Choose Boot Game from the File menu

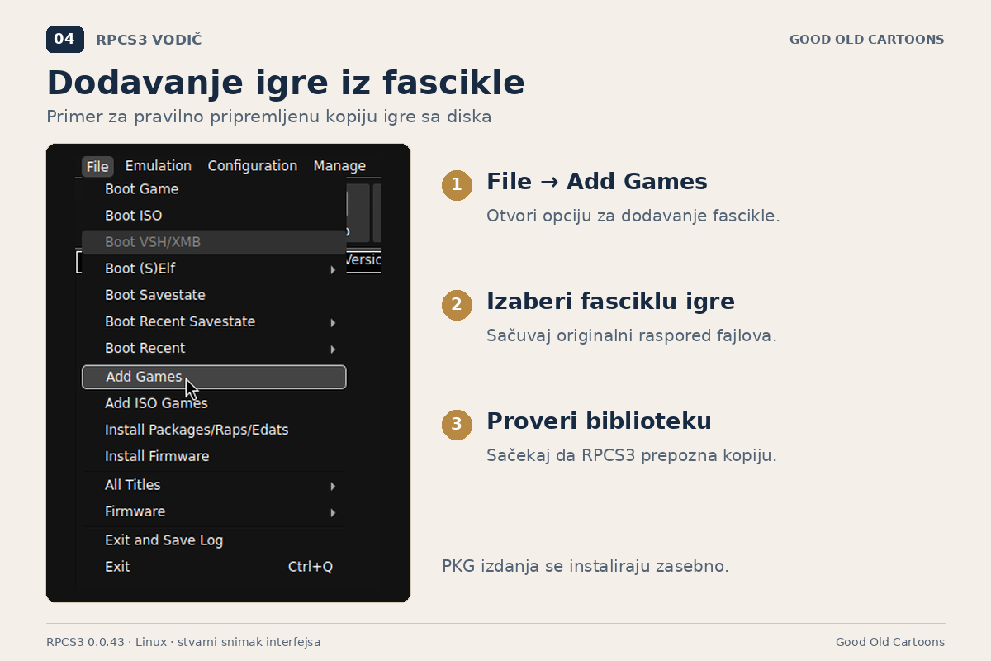(x=214, y=189)
